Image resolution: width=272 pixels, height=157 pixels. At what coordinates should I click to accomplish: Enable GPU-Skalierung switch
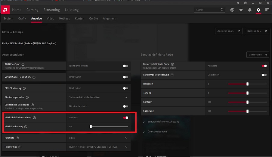[125, 88]
